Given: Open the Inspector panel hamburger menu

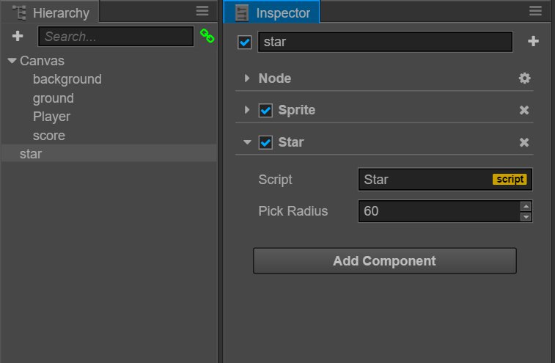Looking at the screenshot, I should point(535,11).
